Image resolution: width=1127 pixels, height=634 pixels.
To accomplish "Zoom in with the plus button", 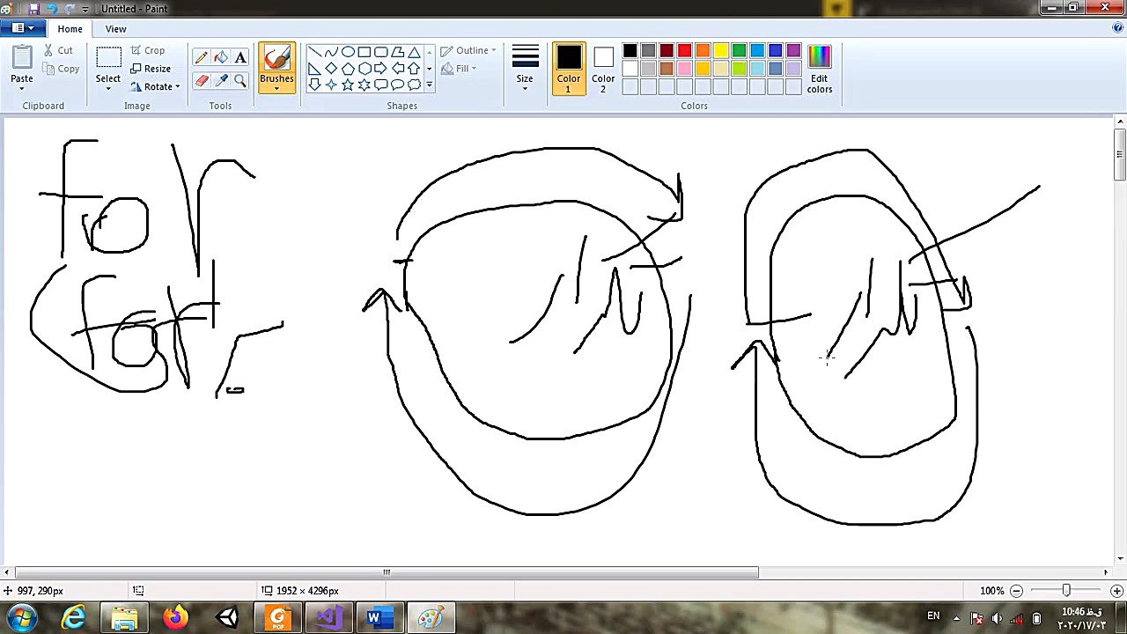I will pyautogui.click(x=1116, y=591).
